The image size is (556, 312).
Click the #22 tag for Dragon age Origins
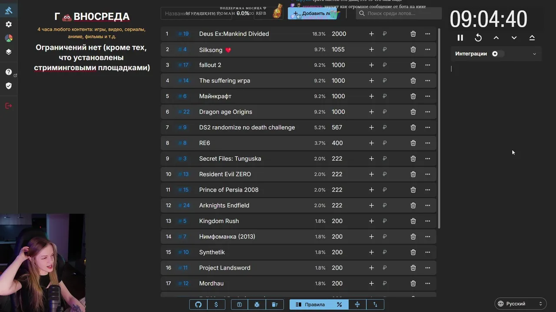184,112
